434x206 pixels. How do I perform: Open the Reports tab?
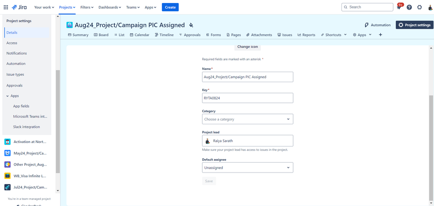307,35
